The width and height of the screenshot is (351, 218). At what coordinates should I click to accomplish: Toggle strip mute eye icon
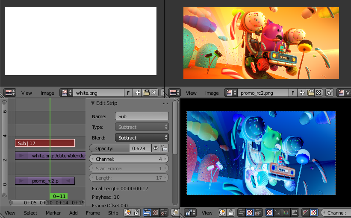[156, 148]
